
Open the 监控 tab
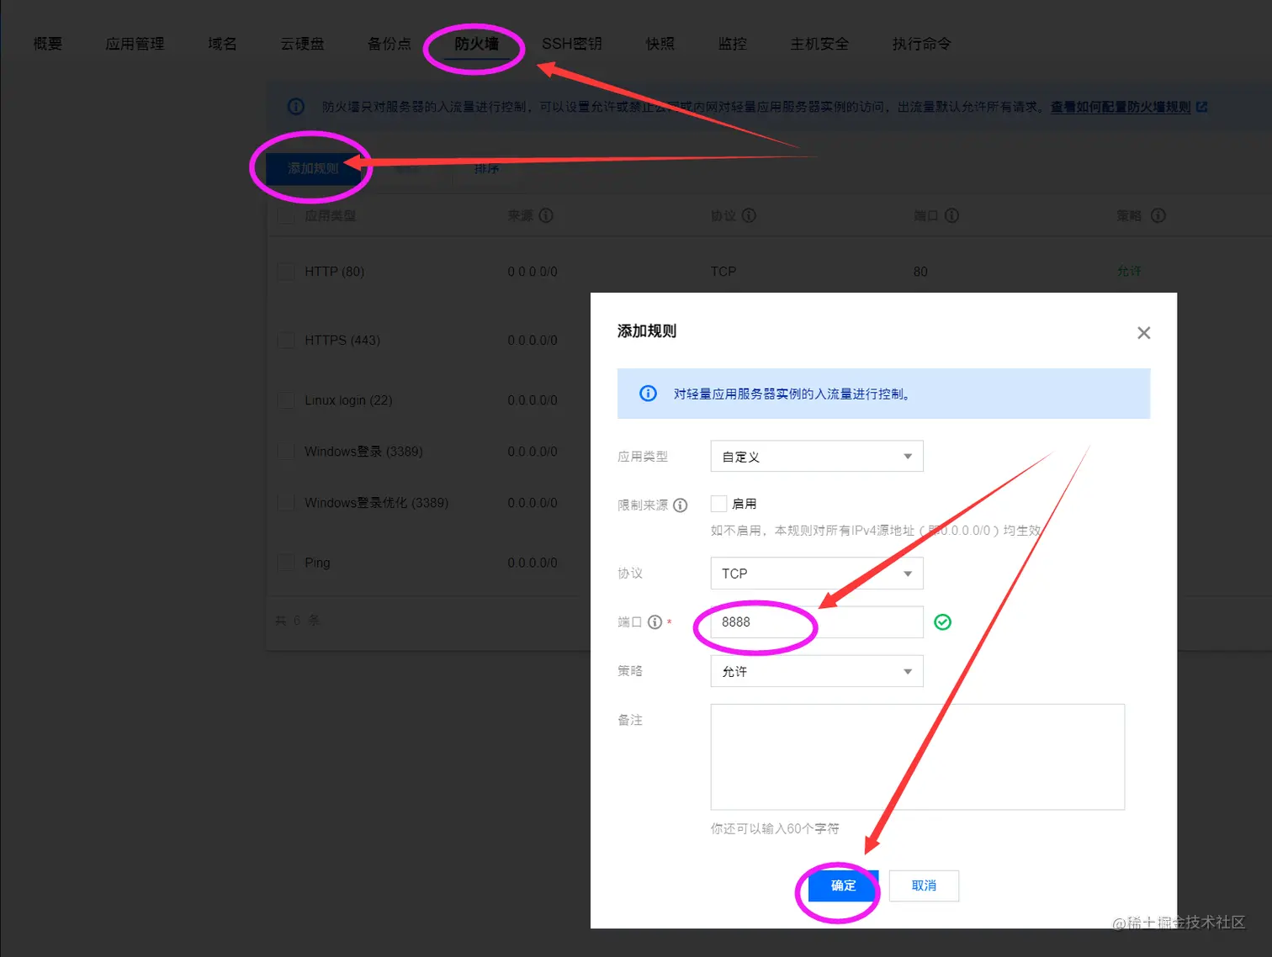pyautogui.click(x=733, y=44)
